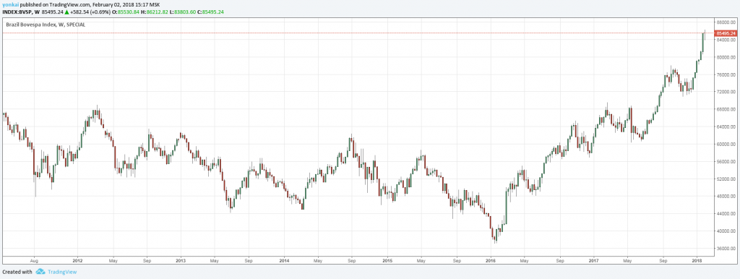Click the 80000.00 price axis label
Screen dimensions: 740x279
point(726,58)
